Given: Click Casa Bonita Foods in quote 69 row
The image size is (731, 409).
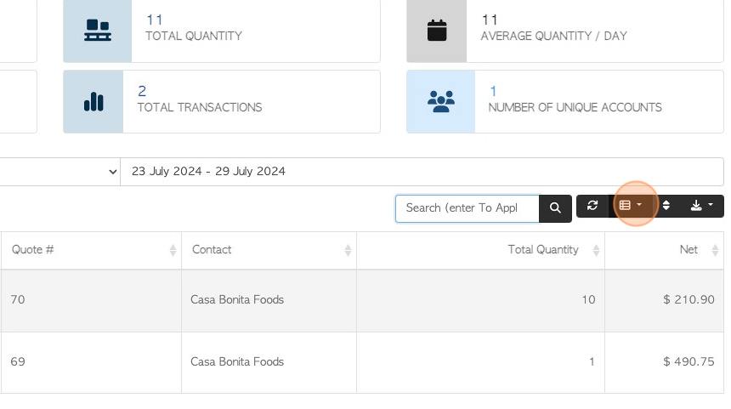Looking at the screenshot, I should pos(237,362).
